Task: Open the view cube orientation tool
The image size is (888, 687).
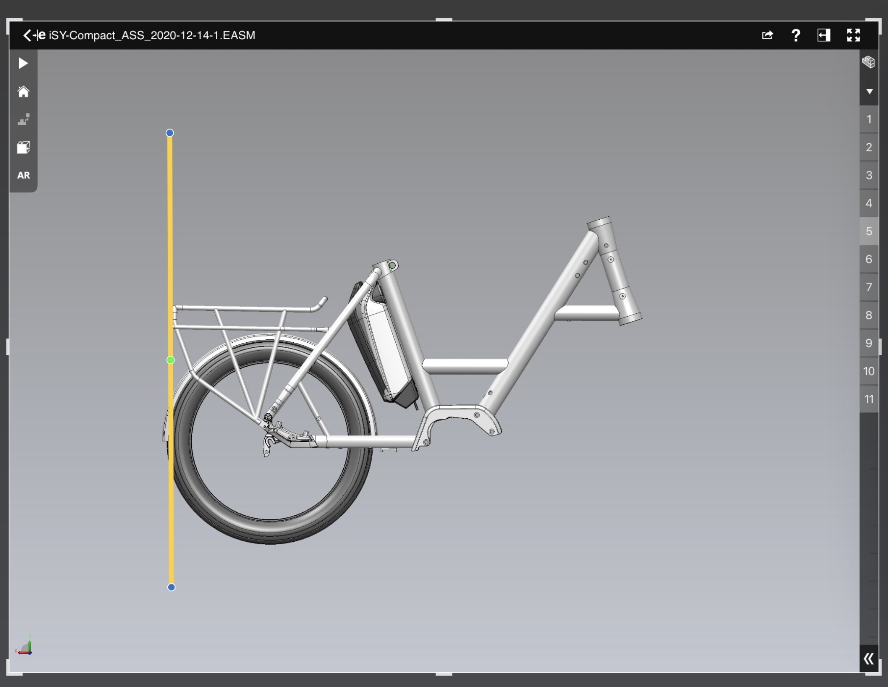Action: click(x=23, y=148)
